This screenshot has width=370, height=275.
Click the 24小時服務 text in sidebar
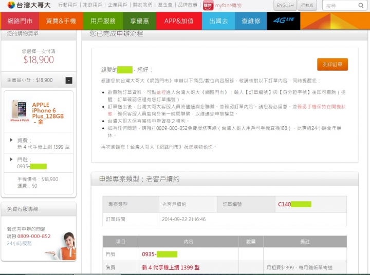click(19, 243)
